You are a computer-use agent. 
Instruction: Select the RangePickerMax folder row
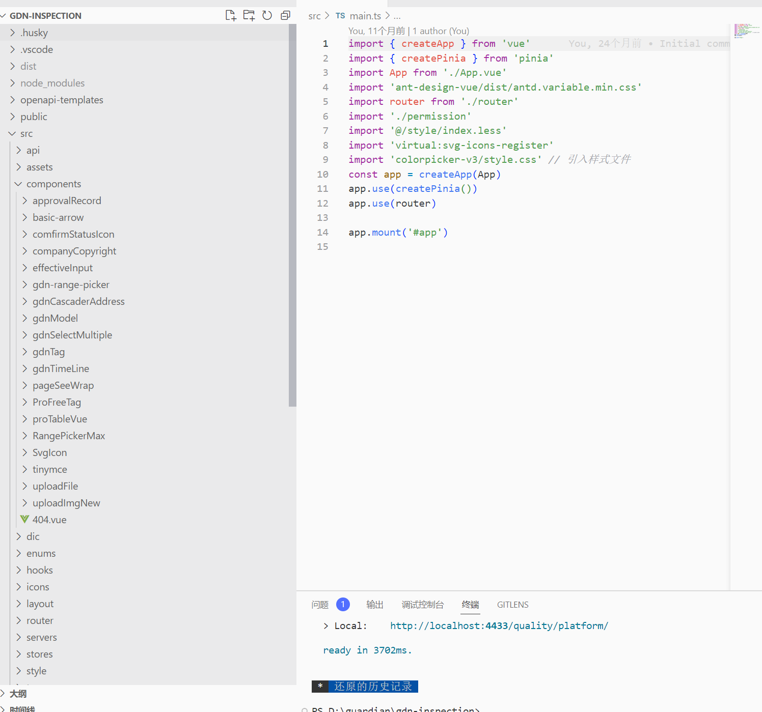144,436
